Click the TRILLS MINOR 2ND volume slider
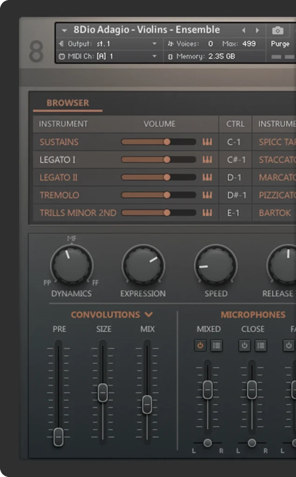This screenshot has width=296, height=477. click(x=158, y=212)
